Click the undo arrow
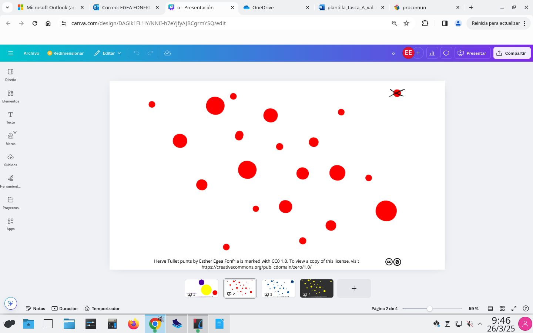Viewport: 533px width, 333px height. 137,53
